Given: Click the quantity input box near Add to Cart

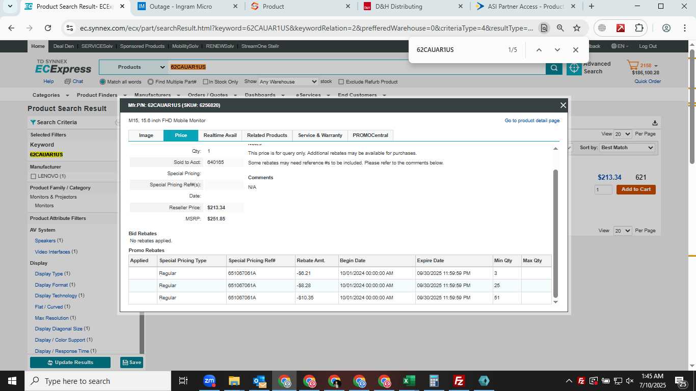Looking at the screenshot, I should point(603,189).
